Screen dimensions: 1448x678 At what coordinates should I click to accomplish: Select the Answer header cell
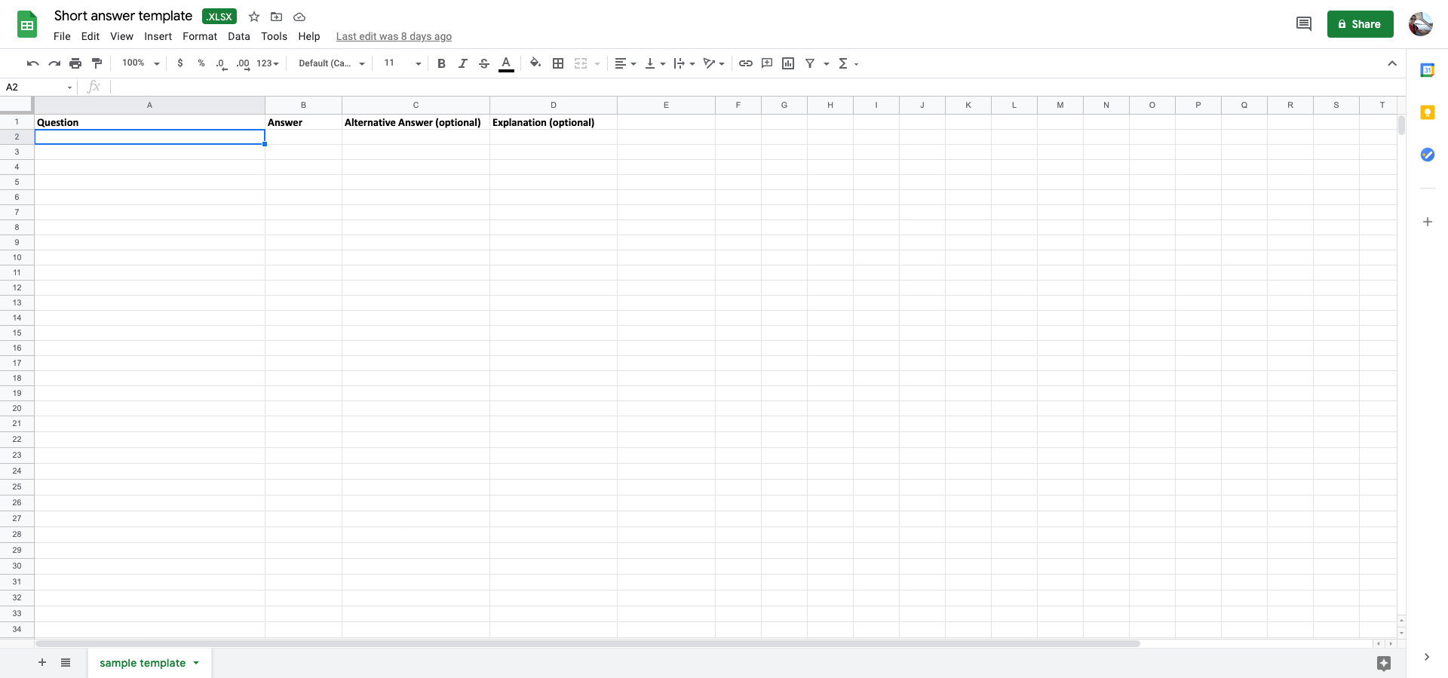(x=303, y=122)
